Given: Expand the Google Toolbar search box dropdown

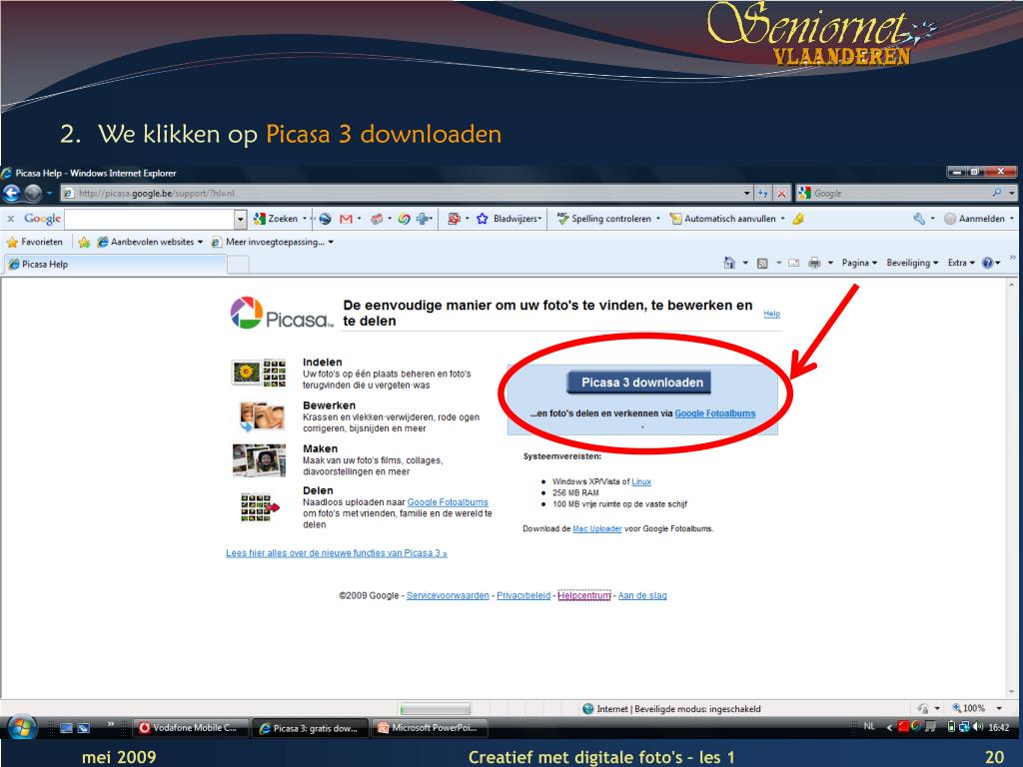Looking at the screenshot, I should [x=240, y=219].
